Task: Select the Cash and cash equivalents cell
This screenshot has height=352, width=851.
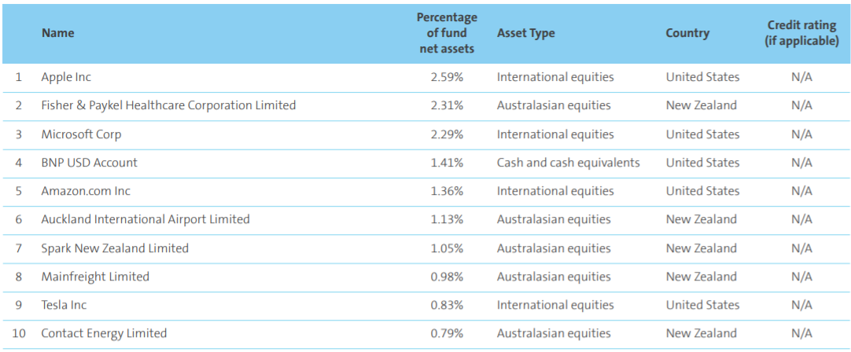Action: [x=568, y=163]
